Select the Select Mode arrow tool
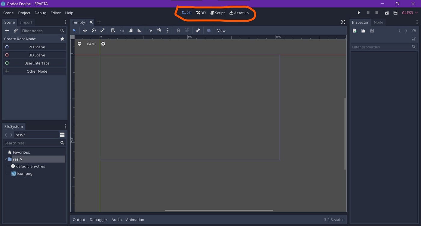 pyautogui.click(x=74, y=30)
